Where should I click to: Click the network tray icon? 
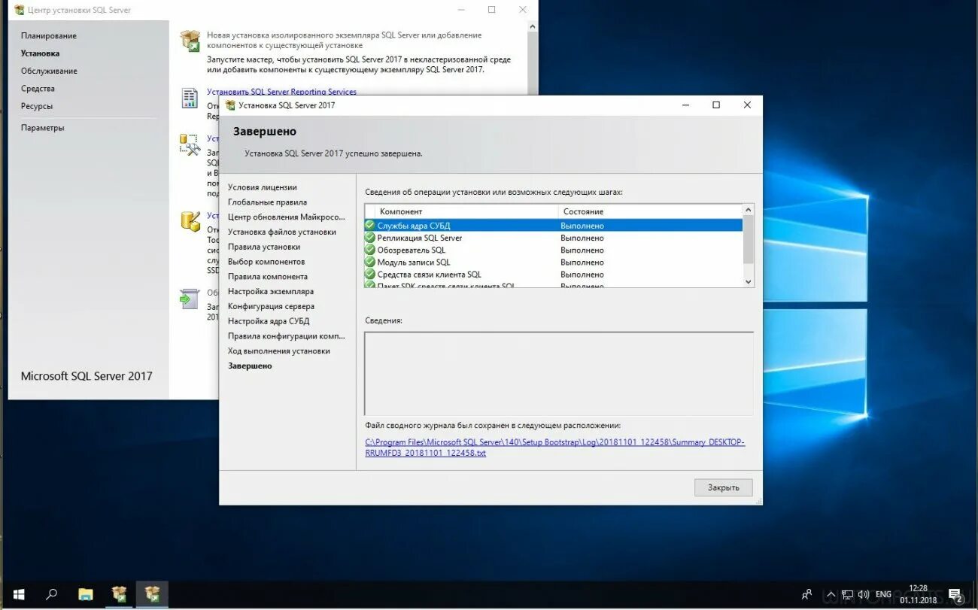tap(848, 594)
